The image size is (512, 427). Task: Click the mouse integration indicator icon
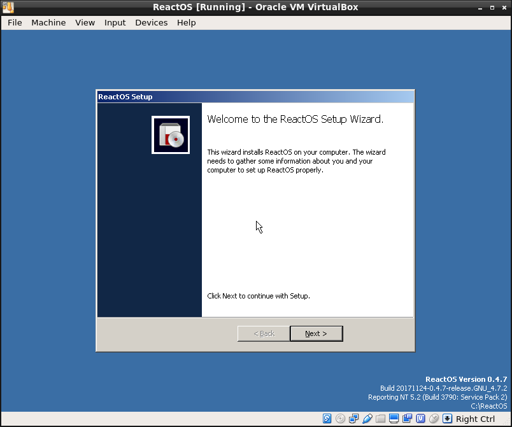click(434, 419)
